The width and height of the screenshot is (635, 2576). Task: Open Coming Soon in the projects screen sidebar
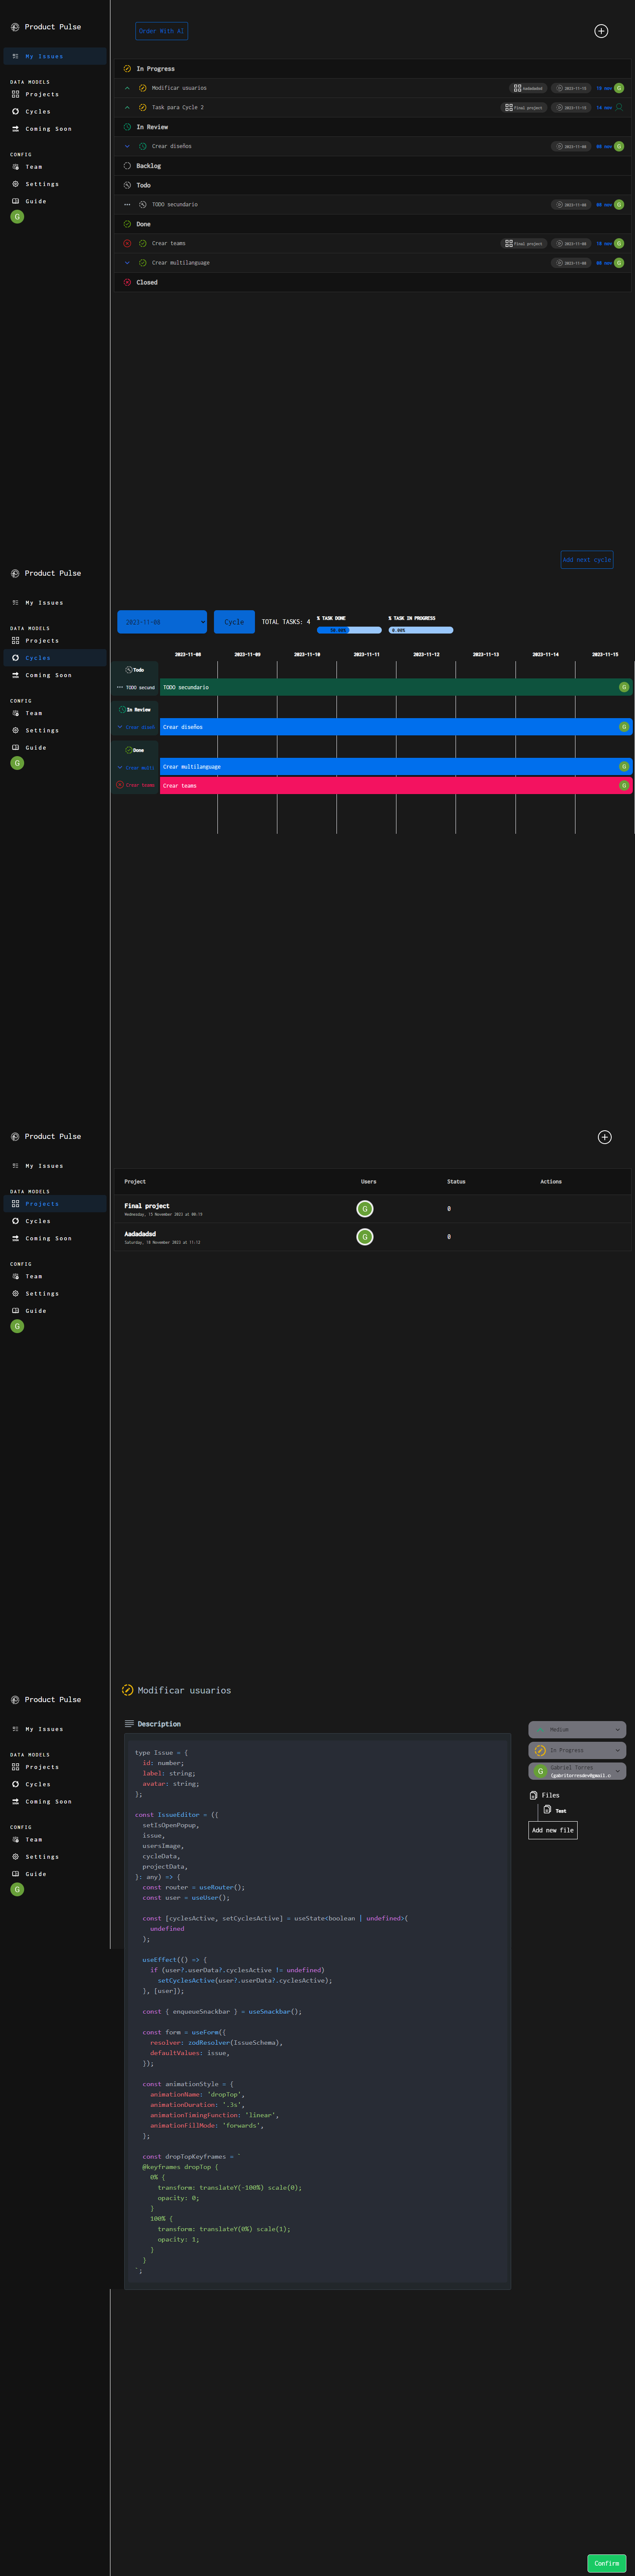tap(55, 1238)
